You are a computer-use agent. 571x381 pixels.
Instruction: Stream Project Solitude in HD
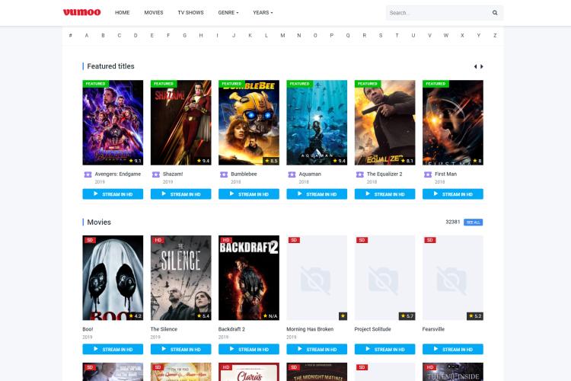(x=385, y=349)
